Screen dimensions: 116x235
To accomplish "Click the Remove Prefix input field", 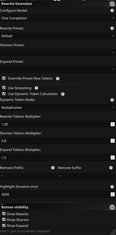I will pos(29,177).
